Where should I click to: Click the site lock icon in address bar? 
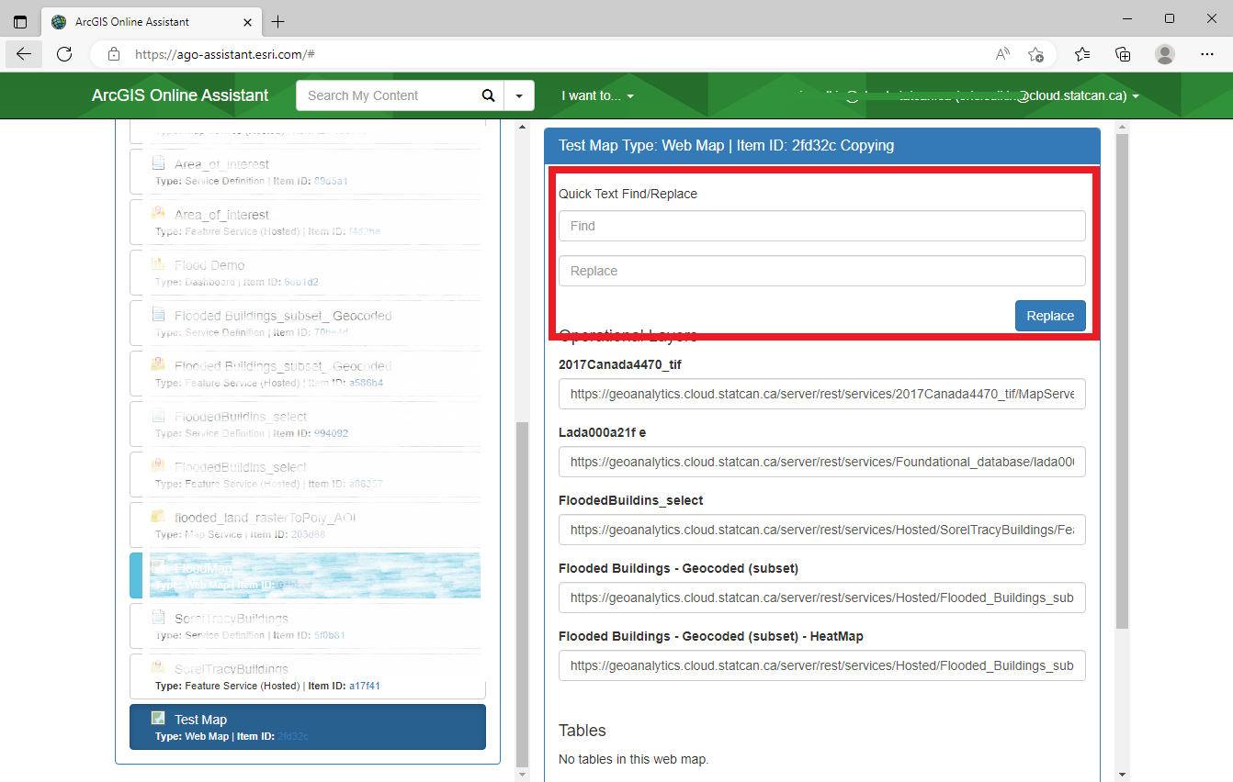[114, 54]
